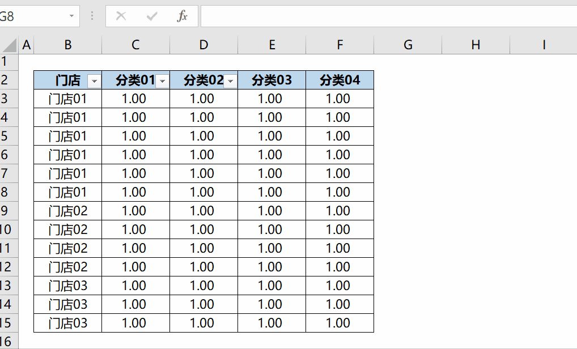This screenshot has width=577, height=349.
Task: Select column E header
Action: [271, 45]
